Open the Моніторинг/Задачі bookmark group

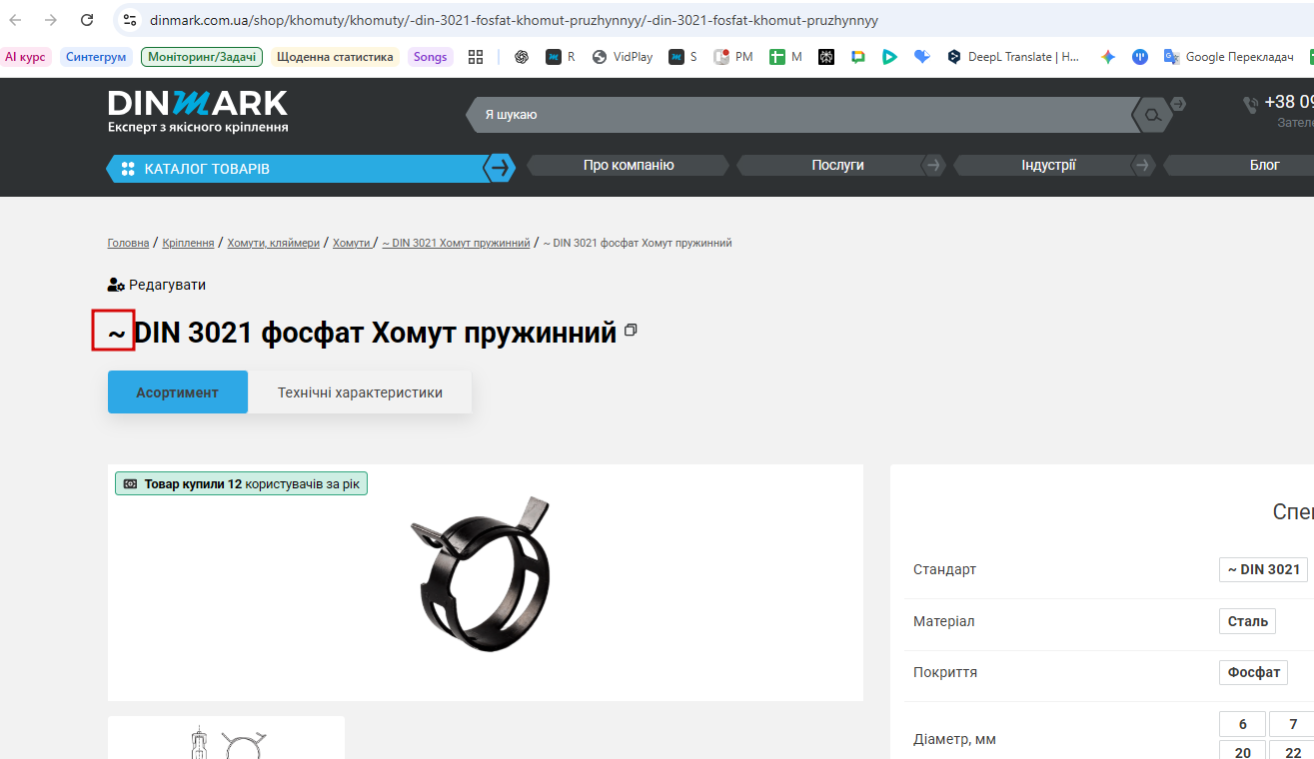202,57
